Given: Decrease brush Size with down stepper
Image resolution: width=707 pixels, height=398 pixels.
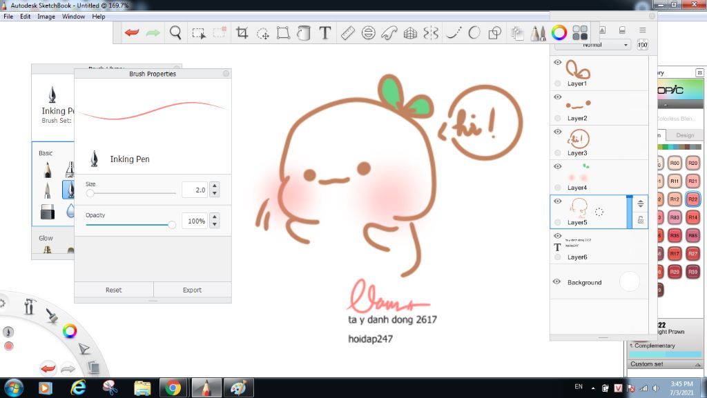Looking at the screenshot, I should tap(215, 194).
